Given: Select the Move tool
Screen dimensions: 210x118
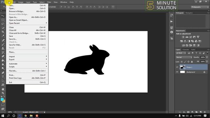Looking at the screenshot, I should click(x=3, y=16).
